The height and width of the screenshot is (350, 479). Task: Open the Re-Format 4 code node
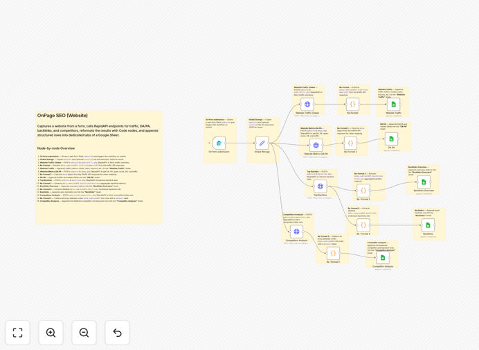click(x=363, y=225)
